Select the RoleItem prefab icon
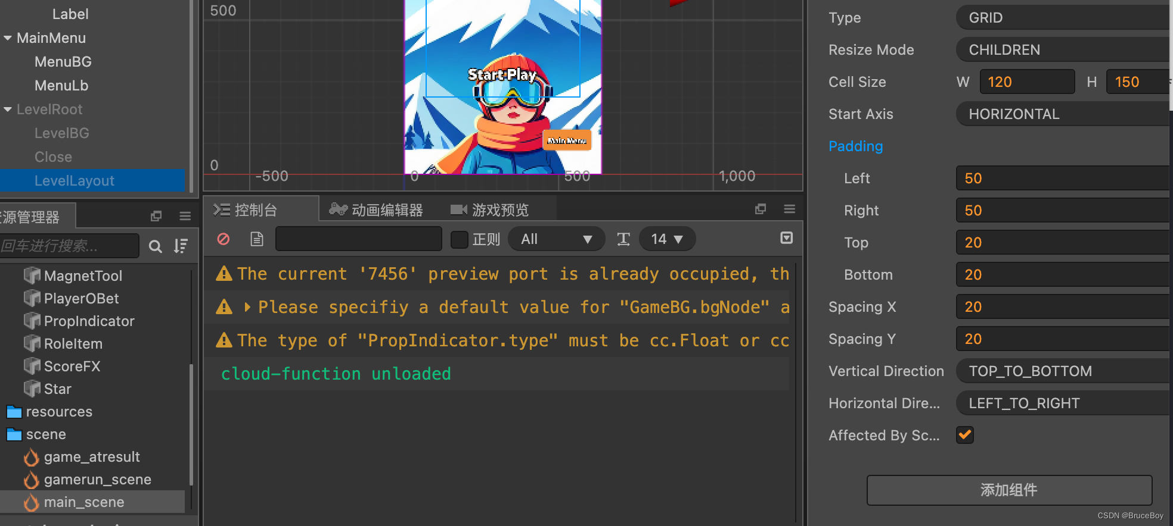 [32, 343]
